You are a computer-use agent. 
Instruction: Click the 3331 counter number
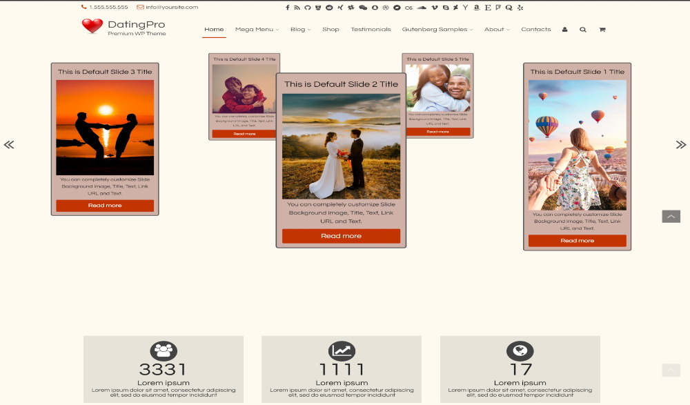(163, 369)
